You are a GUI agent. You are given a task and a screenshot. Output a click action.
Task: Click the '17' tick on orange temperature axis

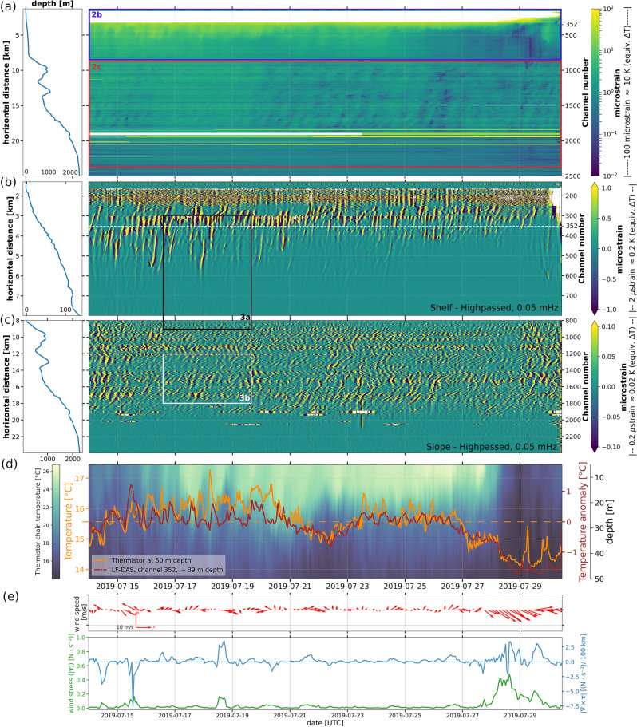coord(80,478)
